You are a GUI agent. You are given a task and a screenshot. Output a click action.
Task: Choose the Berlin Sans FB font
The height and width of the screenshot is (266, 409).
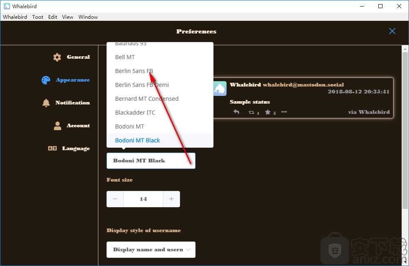tap(160, 71)
